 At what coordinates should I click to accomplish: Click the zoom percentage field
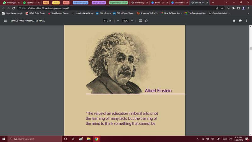point(125,21)
